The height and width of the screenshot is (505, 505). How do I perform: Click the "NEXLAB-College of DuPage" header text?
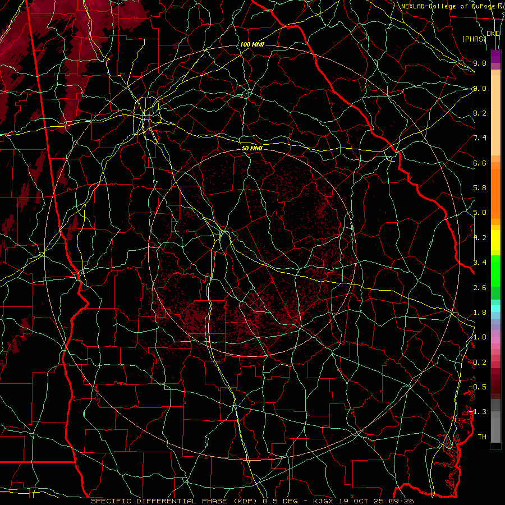[448, 6]
